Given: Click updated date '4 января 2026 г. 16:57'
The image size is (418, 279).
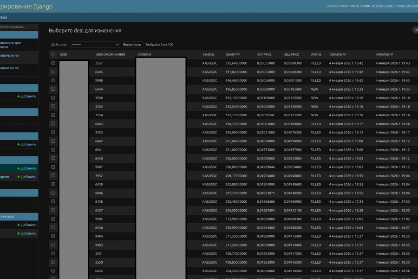Looking at the screenshot, I should pos(392,228).
